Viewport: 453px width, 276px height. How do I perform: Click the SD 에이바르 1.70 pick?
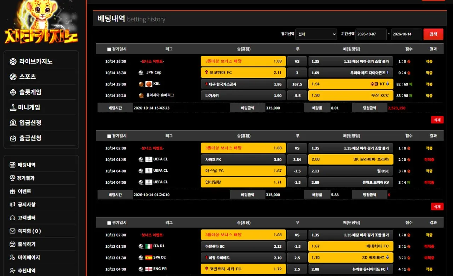[x=351, y=258]
